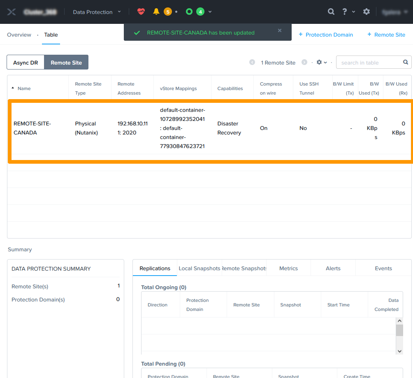This screenshot has width=413, height=378.
Task: Go to previous page of remote sites
Action: (x=252, y=63)
